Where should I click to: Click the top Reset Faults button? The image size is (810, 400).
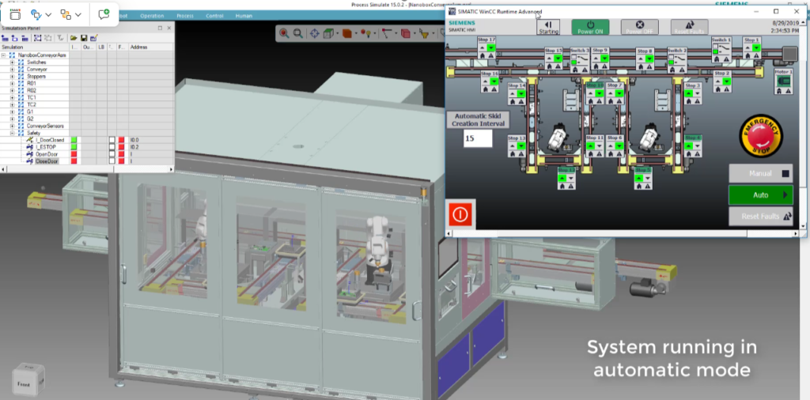tap(689, 28)
